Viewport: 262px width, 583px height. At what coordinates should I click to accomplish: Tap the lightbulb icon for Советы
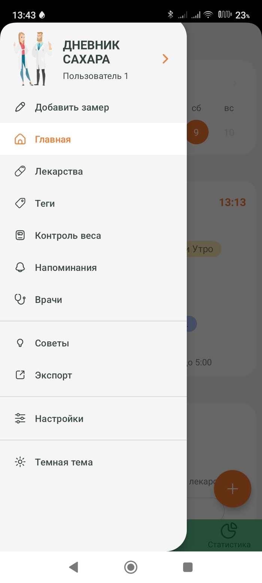[20, 343]
